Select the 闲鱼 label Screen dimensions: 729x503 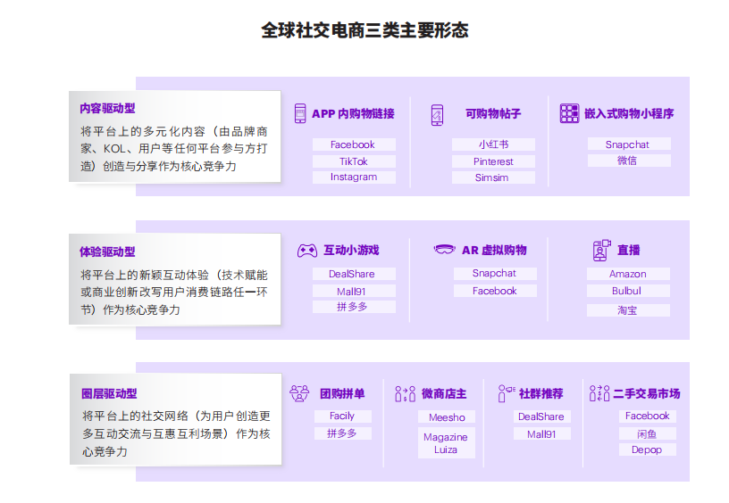tap(647, 433)
